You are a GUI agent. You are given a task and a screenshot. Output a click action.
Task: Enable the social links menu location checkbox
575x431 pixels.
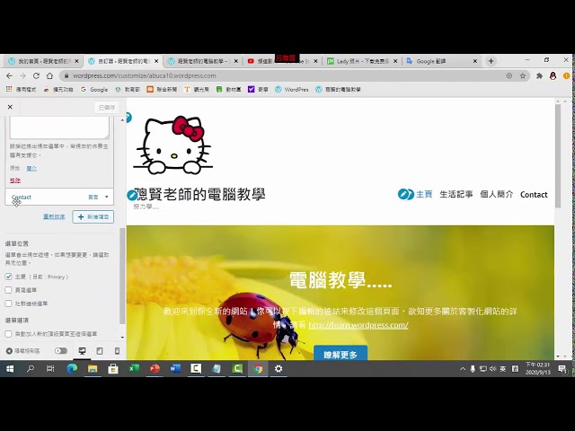point(8,303)
